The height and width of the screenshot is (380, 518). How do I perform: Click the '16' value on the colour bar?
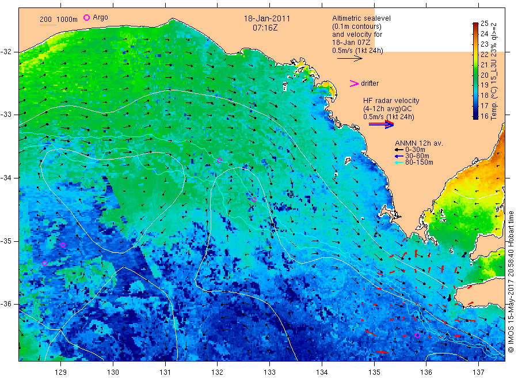(484, 116)
